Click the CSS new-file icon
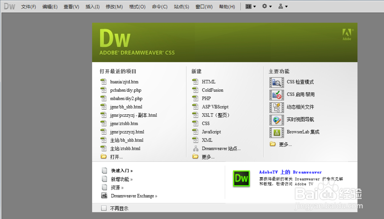 point(195,123)
